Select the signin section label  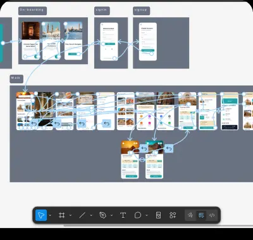click(102, 11)
